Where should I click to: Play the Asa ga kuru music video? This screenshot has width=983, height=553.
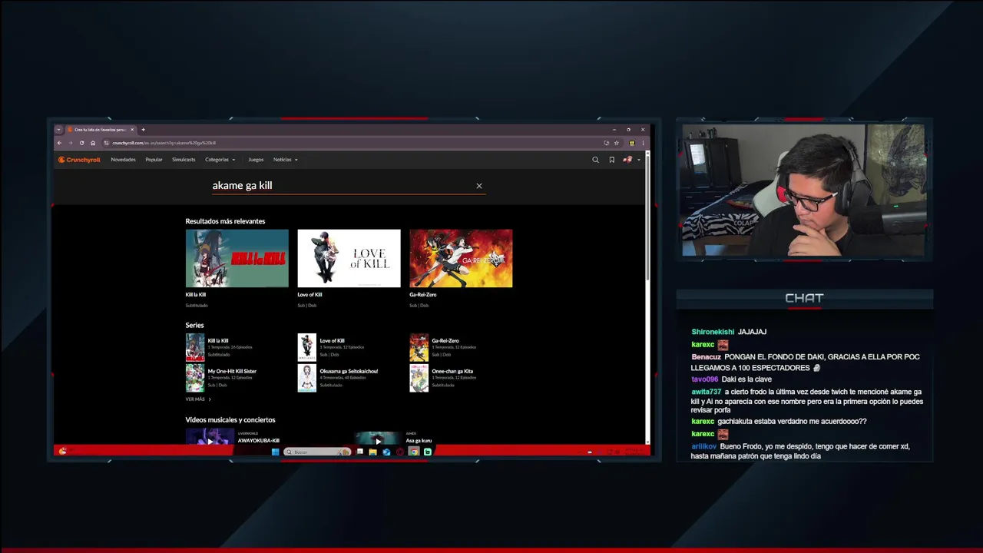point(378,438)
